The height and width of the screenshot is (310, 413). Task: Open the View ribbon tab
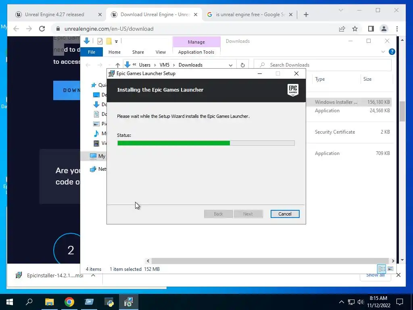161,52
